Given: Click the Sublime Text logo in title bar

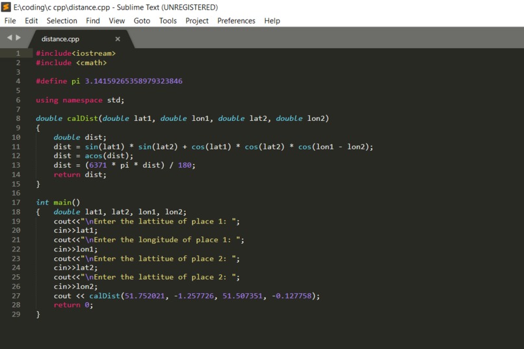Looking at the screenshot, I should (x=6, y=7).
